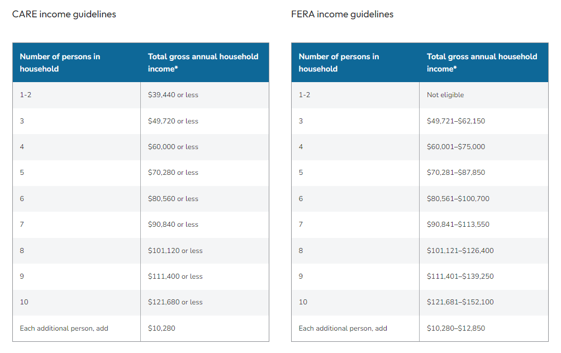Viewport: 561px width, 353px height.
Task: Click the CARE $10,280 additional person amount
Action: click(161, 328)
